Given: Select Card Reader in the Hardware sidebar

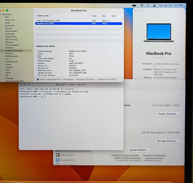Looking at the screenshot, I should 11,31.
